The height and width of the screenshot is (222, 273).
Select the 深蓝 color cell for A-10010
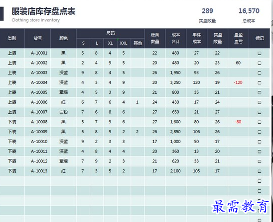tap(63, 142)
